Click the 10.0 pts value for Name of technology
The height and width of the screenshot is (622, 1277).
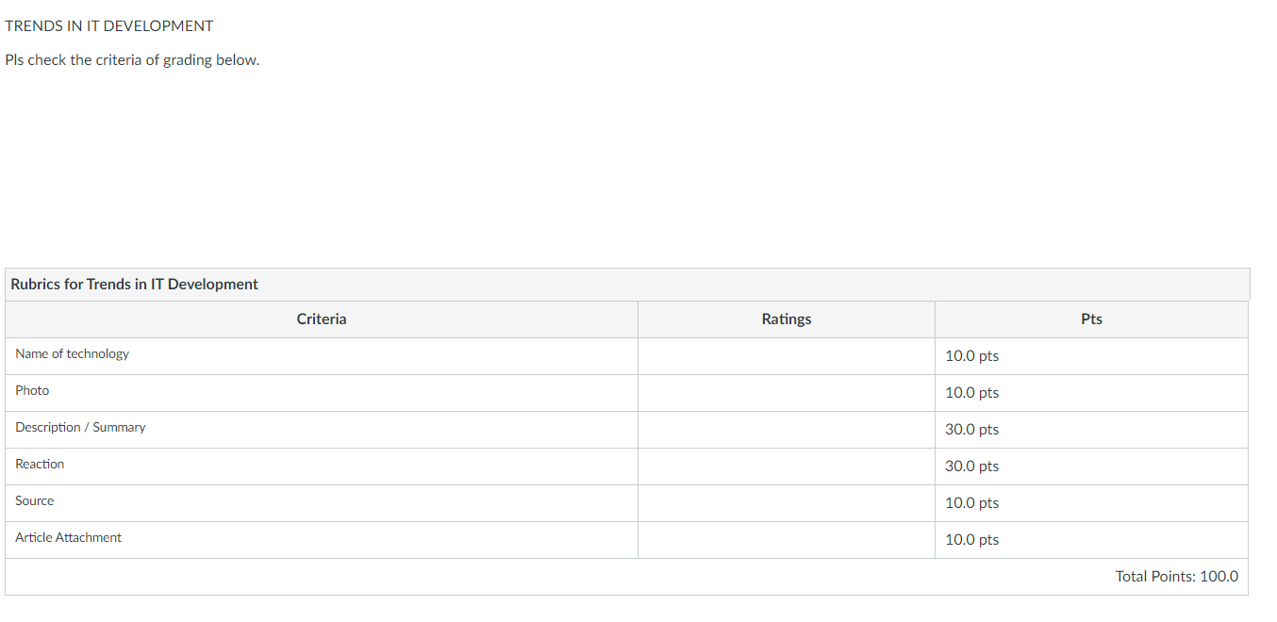971,356
